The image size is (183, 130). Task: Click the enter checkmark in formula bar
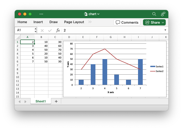(50, 30)
